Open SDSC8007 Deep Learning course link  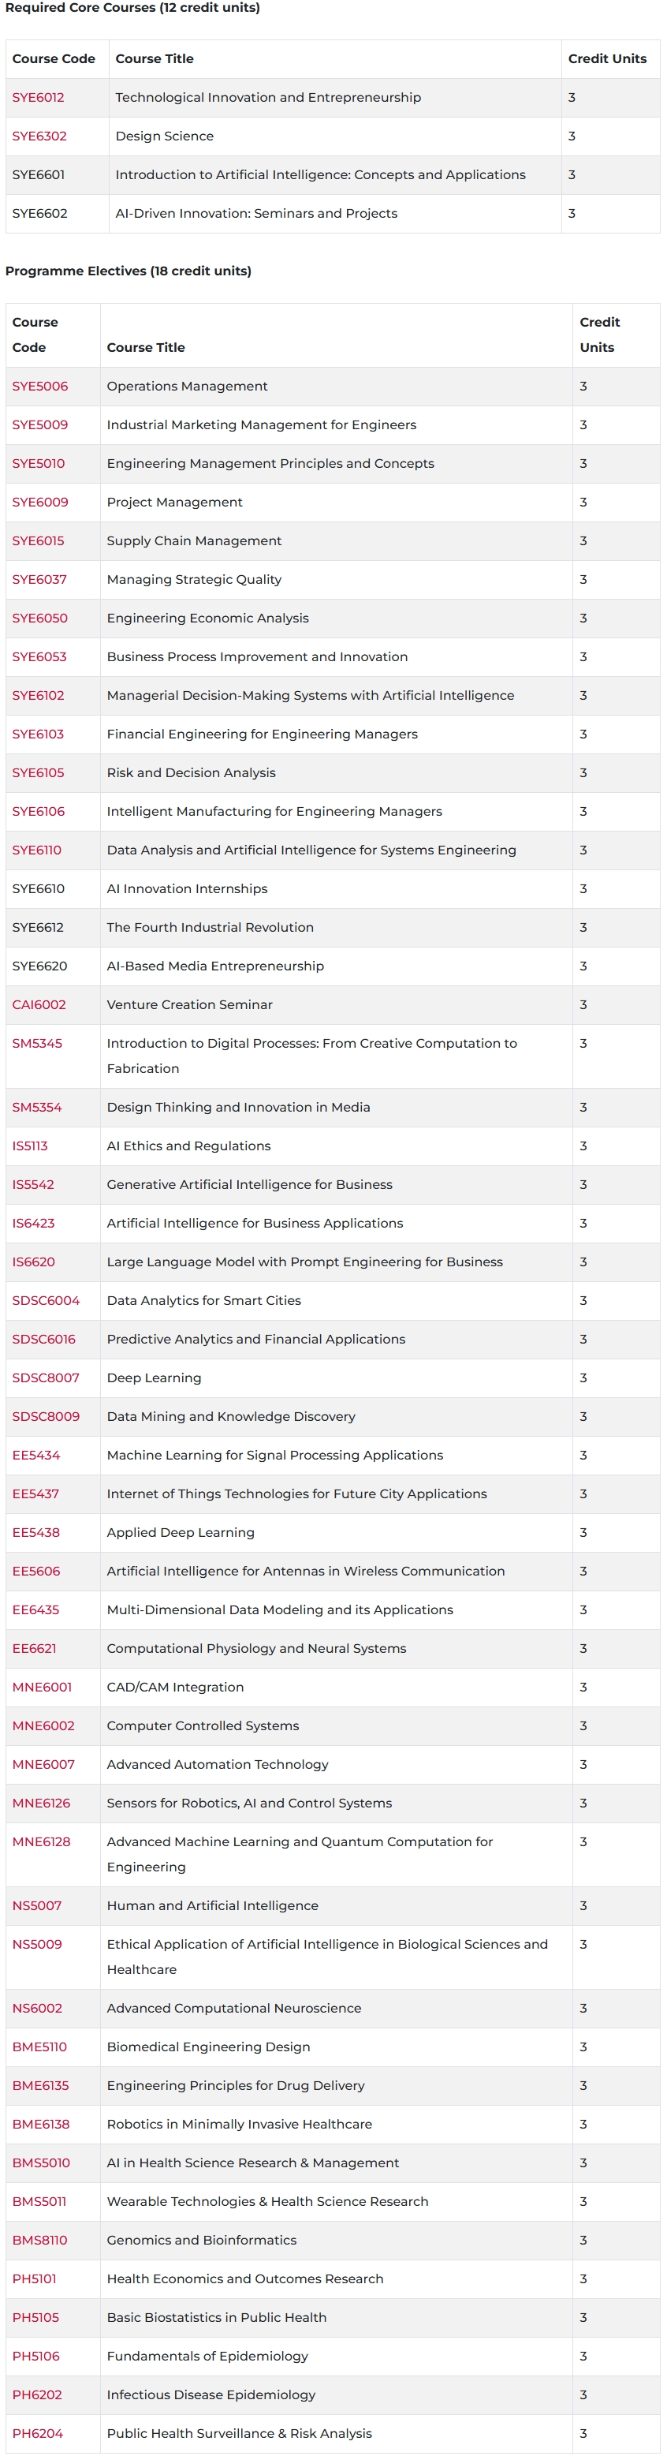pyautogui.click(x=46, y=1378)
